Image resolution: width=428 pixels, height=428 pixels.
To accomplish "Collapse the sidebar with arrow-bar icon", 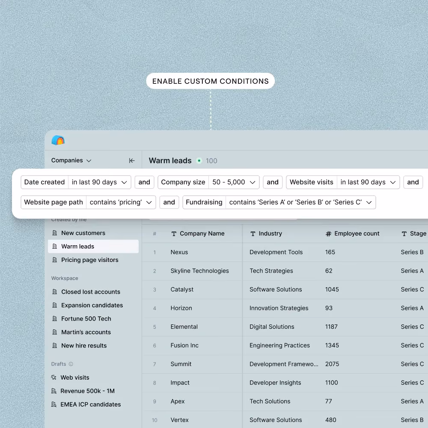I will pos(132,160).
